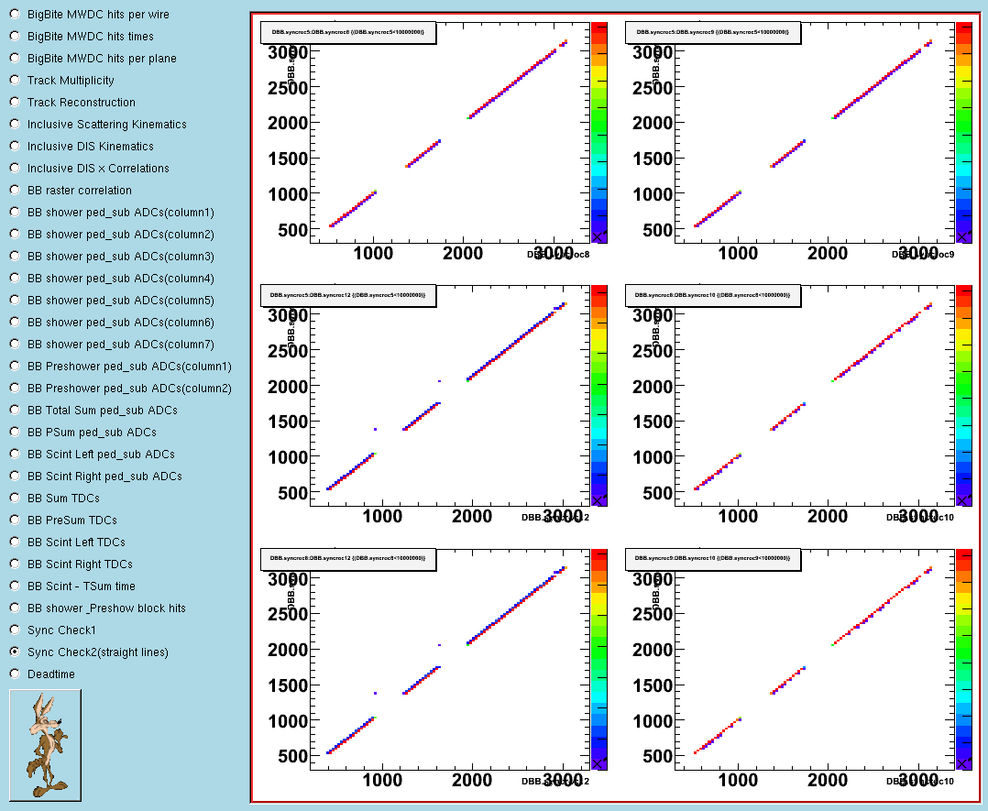This screenshot has height=811, width=988.
Task: Click the syncroc8:syncroc10 plot title box
Action: click(713, 296)
